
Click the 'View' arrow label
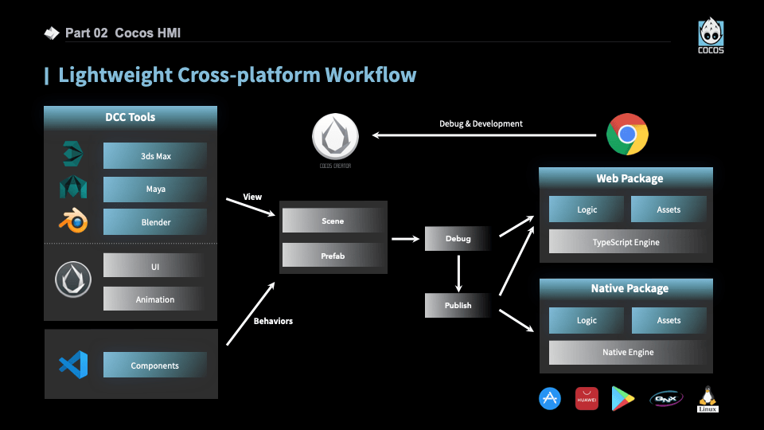(252, 197)
